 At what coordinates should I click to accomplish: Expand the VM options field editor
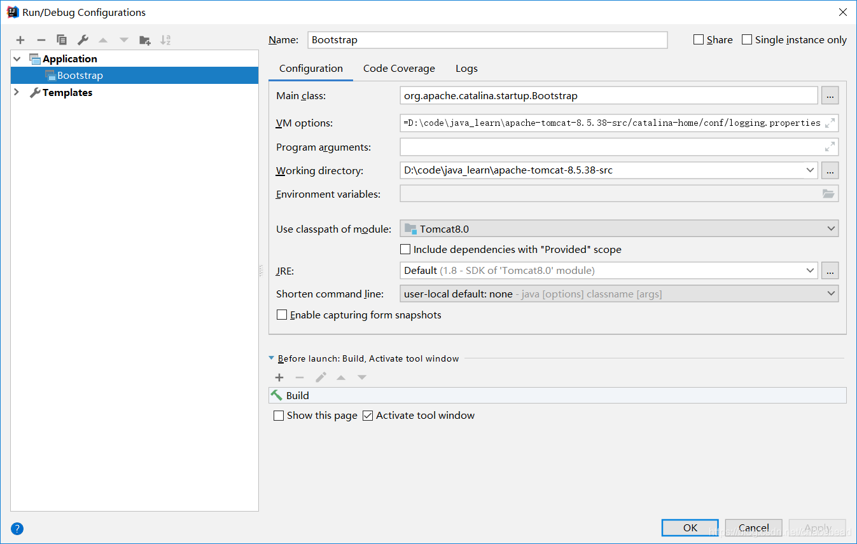click(x=830, y=123)
